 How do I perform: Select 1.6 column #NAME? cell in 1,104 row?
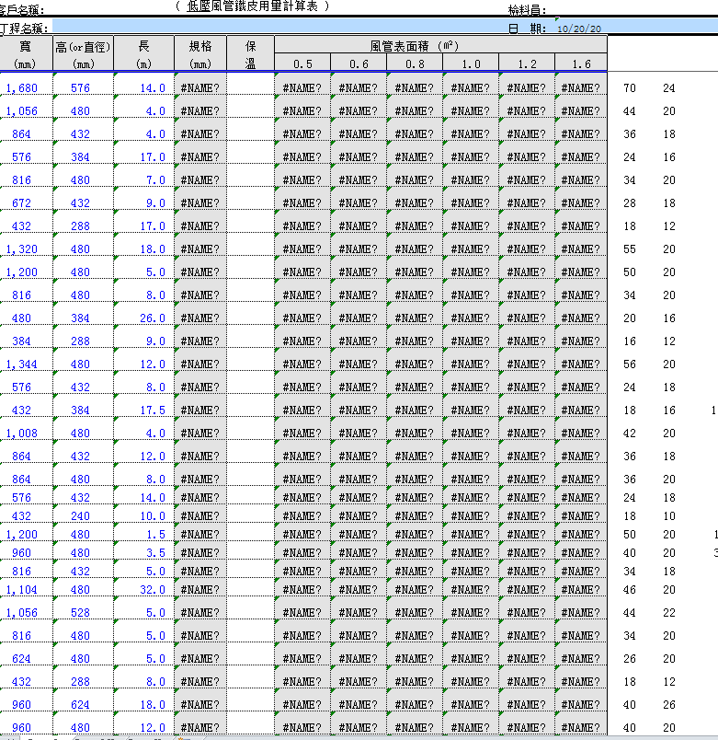[x=581, y=585]
